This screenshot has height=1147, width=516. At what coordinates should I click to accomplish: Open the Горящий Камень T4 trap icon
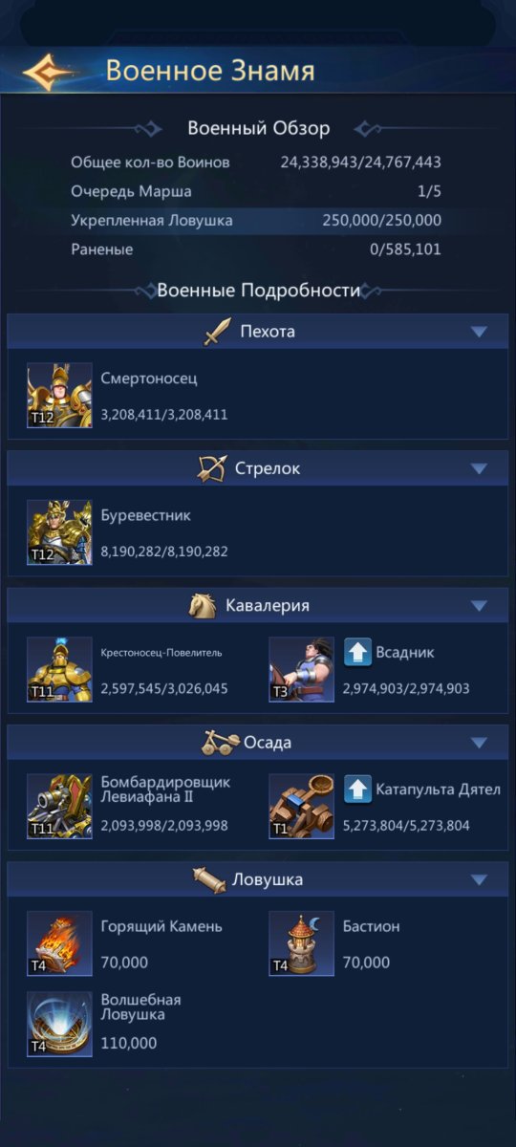[x=59, y=942]
